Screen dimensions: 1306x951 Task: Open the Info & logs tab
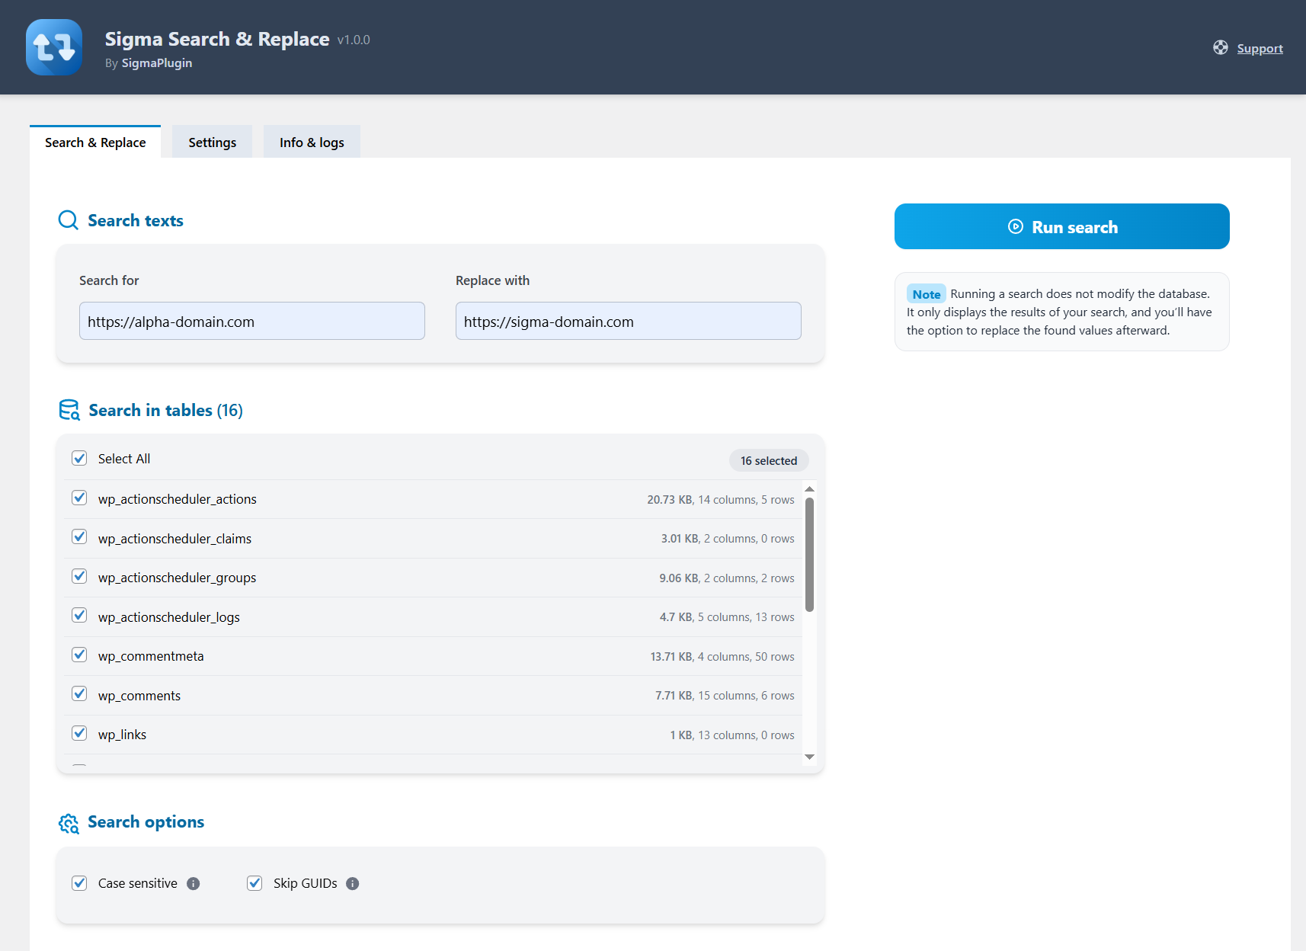(x=312, y=142)
